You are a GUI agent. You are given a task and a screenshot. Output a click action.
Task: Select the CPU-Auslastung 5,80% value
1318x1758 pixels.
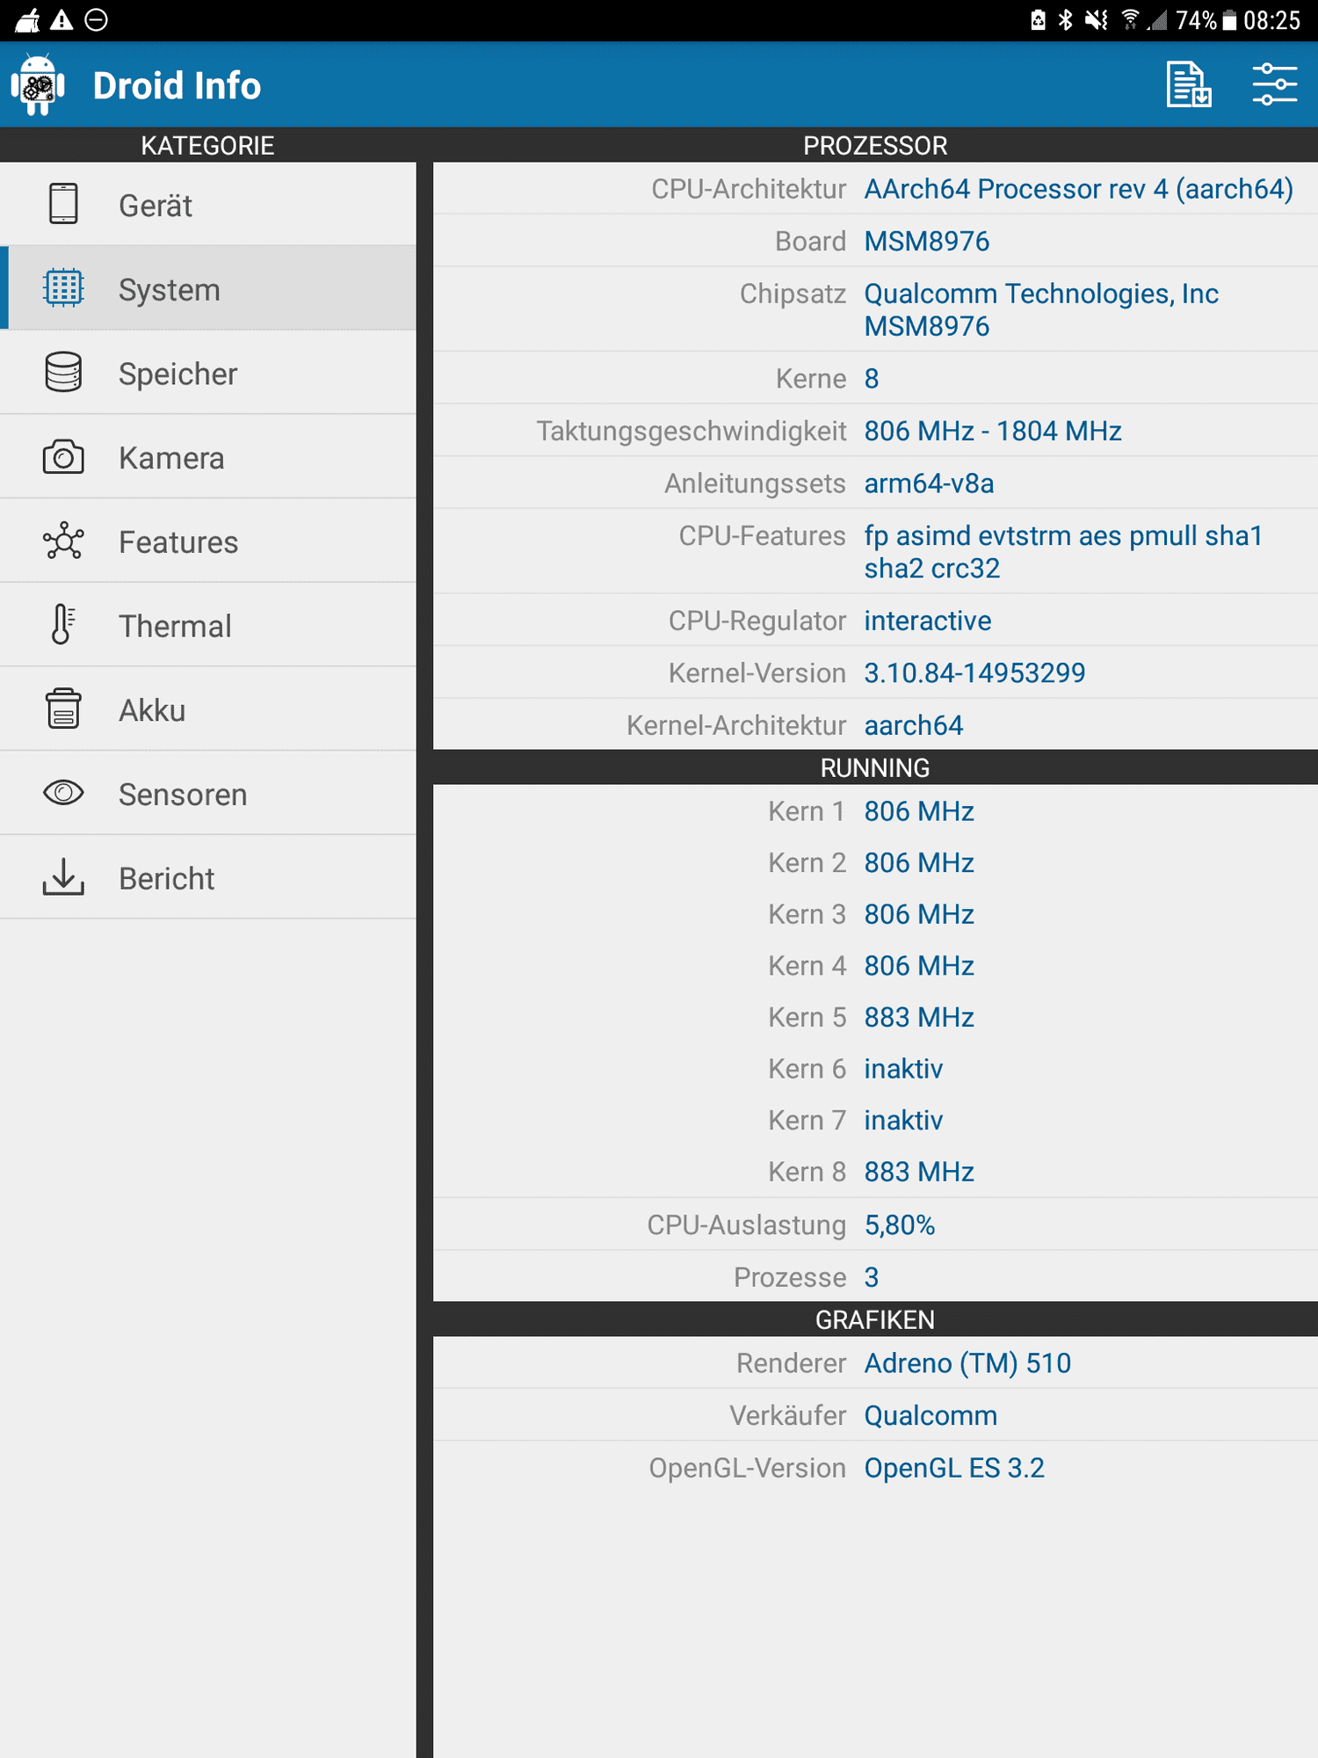click(899, 1224)
